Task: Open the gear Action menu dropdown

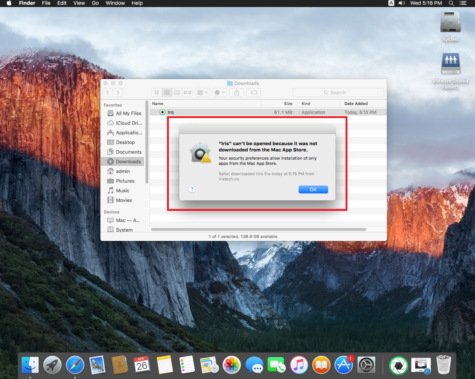Action: pyautogui.click(x=219, y=92)
